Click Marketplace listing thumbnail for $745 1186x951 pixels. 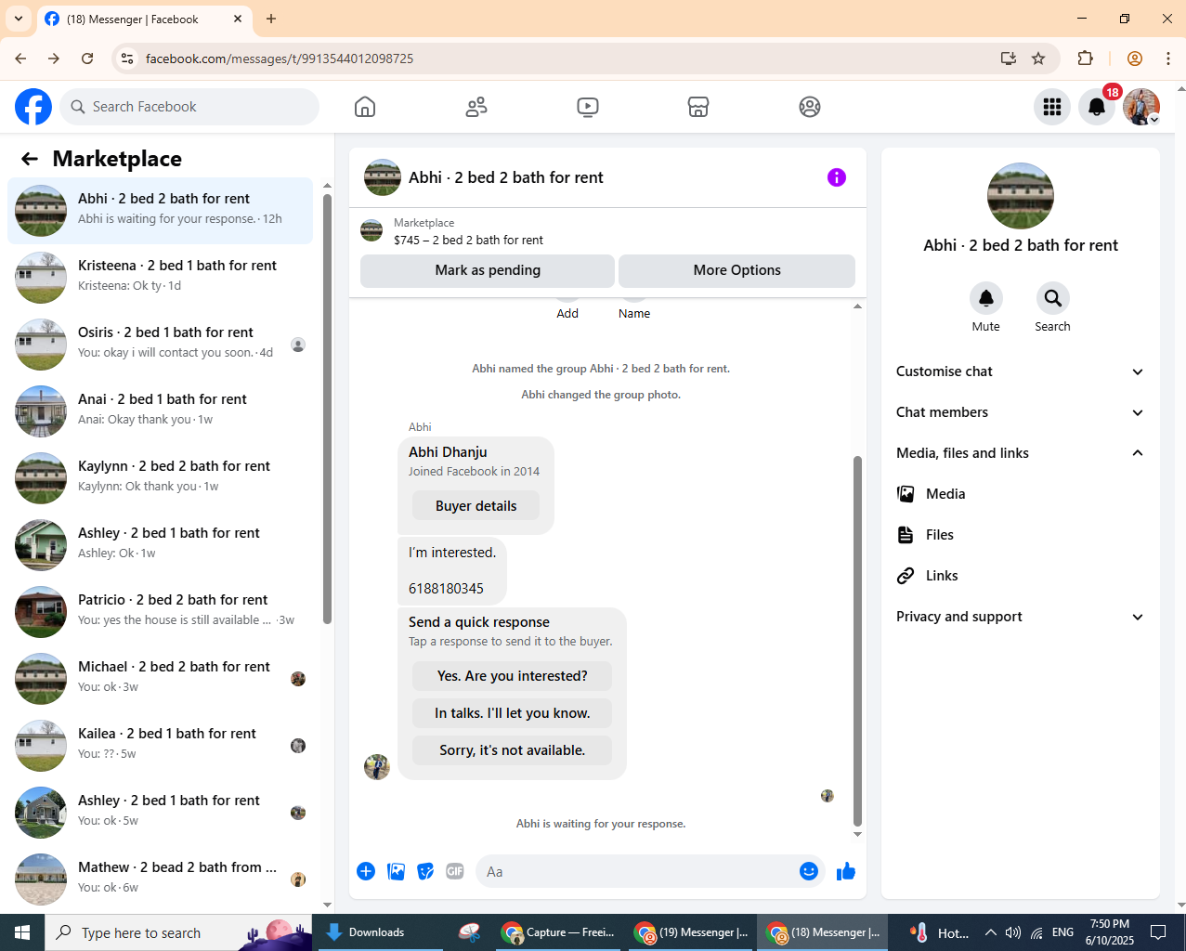pyautogui.click(x=371, y=230)
